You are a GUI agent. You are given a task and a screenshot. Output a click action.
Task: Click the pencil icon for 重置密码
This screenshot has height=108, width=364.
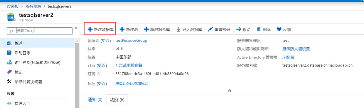[210, 29]
